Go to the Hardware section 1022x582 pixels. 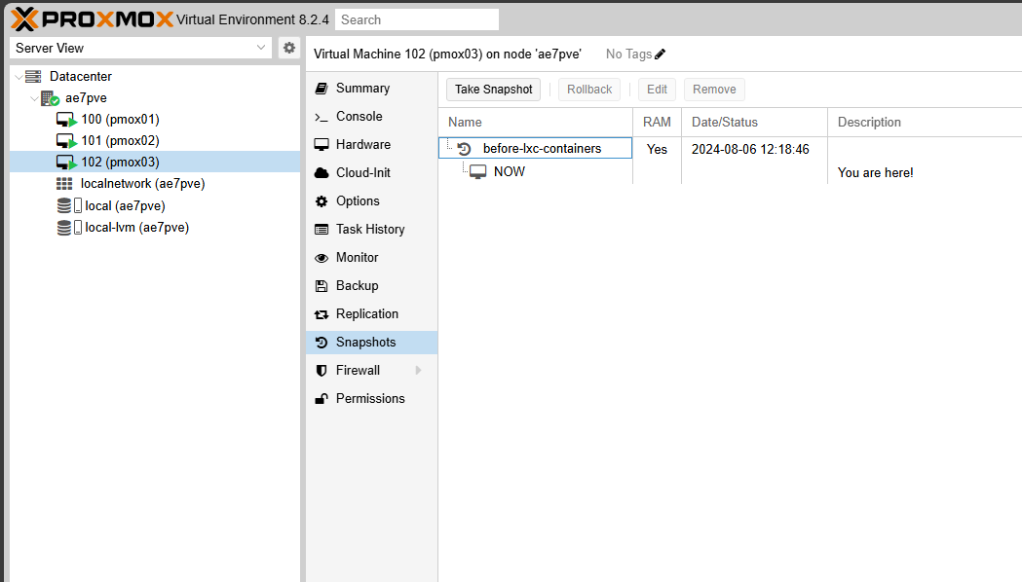(362, 144)
